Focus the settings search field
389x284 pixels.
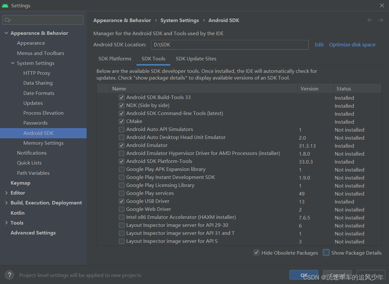pyautogui.click(x=43, y=20)
